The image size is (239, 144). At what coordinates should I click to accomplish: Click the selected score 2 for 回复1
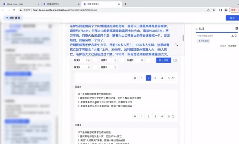(148, 78)
